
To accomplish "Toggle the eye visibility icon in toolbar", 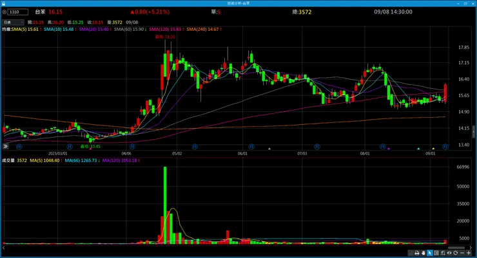I will click(449, 253).
